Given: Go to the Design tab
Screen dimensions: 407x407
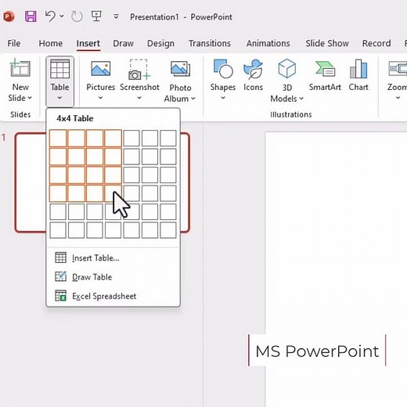Looking at the screenshot, I should [x=160, y=43].
